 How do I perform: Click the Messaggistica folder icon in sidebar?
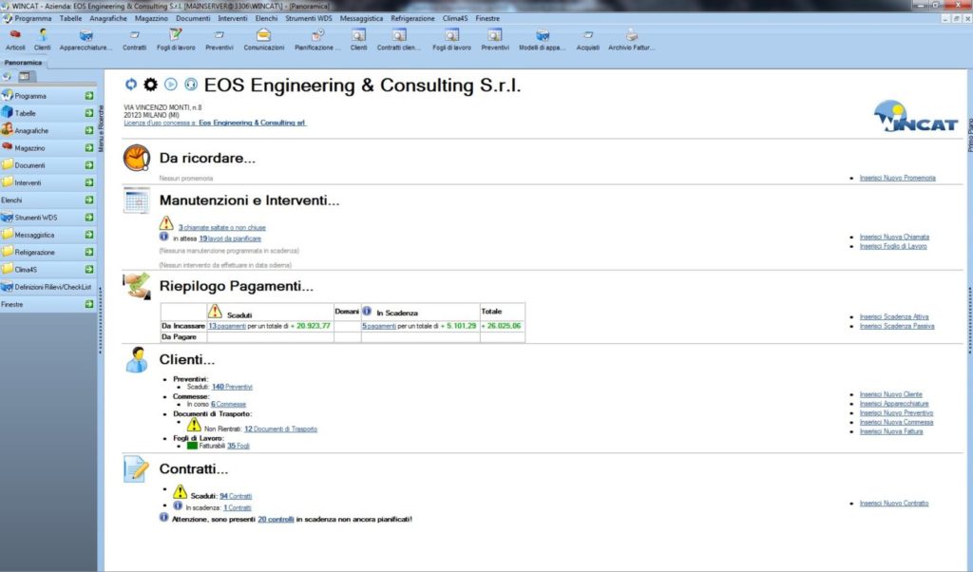click(x=7, y=235)
